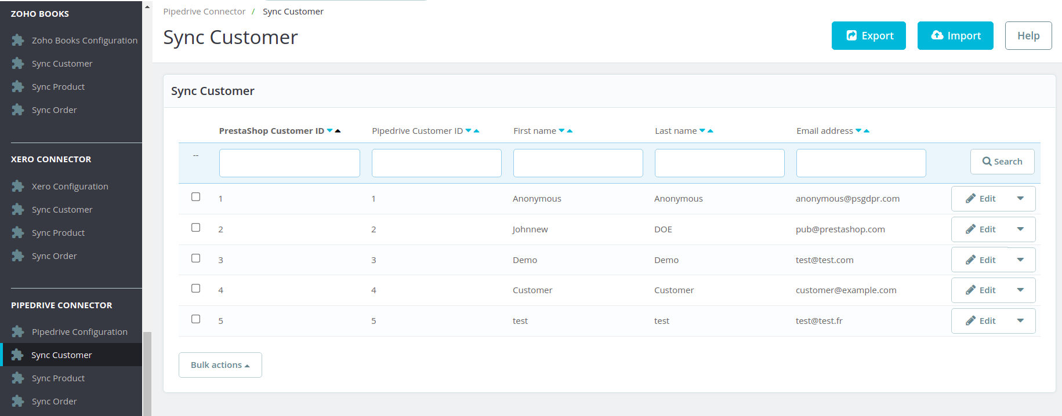Image resolution: width=1062 pixels, height=416 pixels.
Task: Sort Email address ascending arrow
Action: (867, 131)
